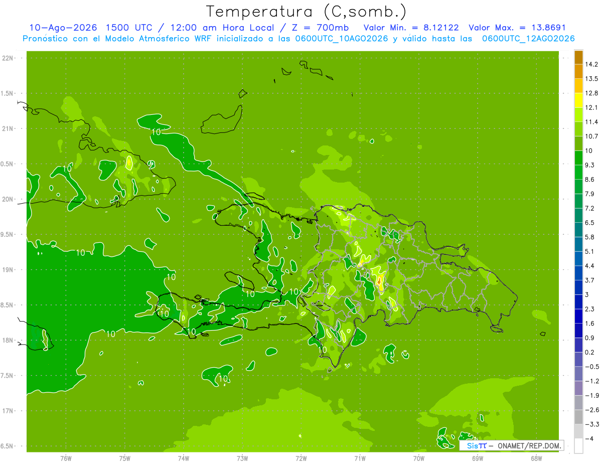This screenshot has width=602, height=465.
Task: Click the "22N" latitude axis label
Action: coord(8,58)
